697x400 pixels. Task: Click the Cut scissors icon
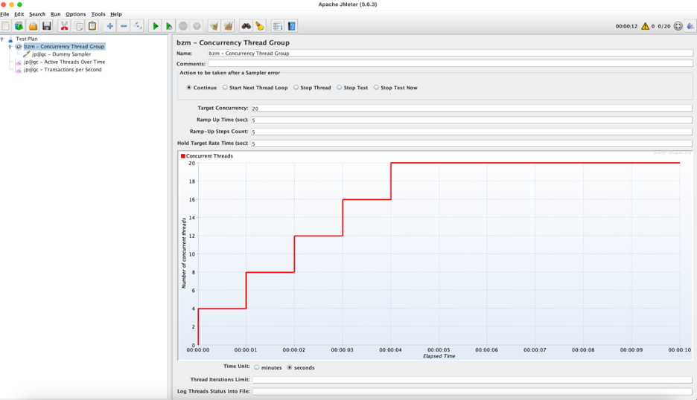click(65, 26)
